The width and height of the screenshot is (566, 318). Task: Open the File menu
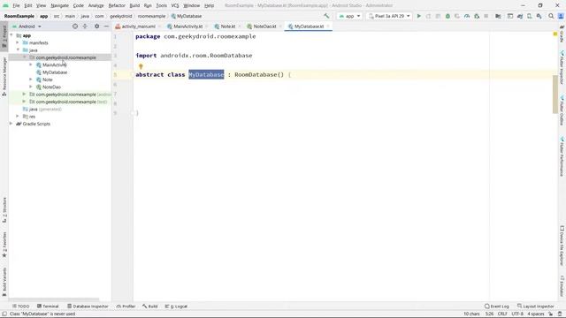[x=16, y=5]
